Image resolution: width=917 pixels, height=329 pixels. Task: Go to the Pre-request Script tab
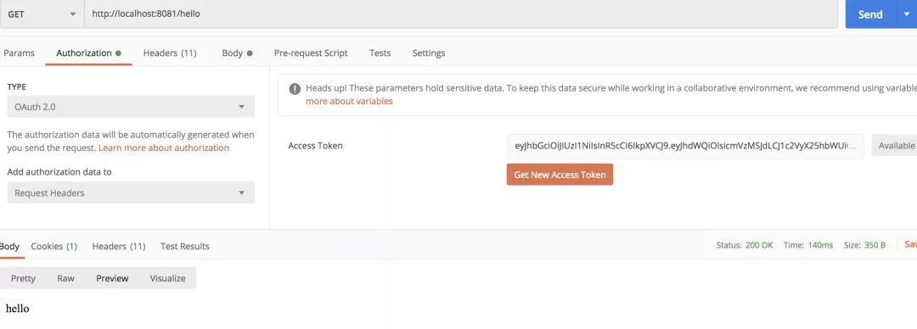pyautogui.click(x=311, y=53)
